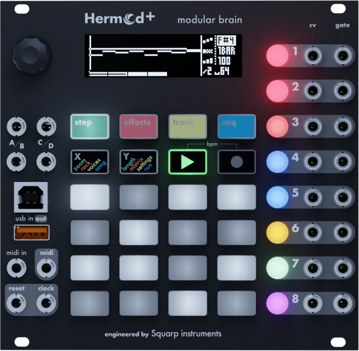The width and height of the screenshot is (359, 351).
Task: Click the track 7 gate jack
Action: click(343, 268)
